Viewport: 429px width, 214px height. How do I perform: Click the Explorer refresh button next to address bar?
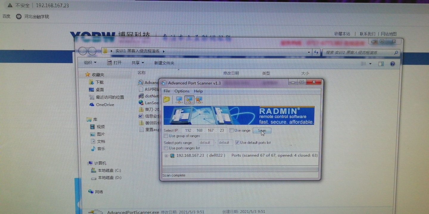coord(316,52)
